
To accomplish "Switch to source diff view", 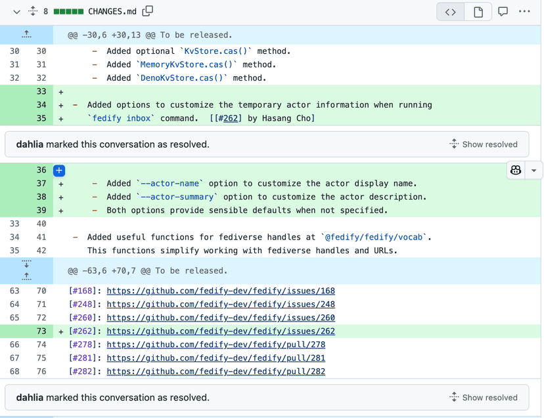I will pyautogui.click(x=451, y=12).
